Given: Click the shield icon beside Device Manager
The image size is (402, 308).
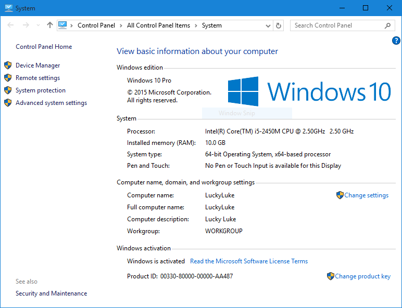Looking at the screenshot, I should click(7, 65).
